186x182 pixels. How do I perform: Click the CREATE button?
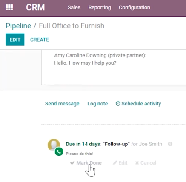pyautogui.click(x=40, y=40)
